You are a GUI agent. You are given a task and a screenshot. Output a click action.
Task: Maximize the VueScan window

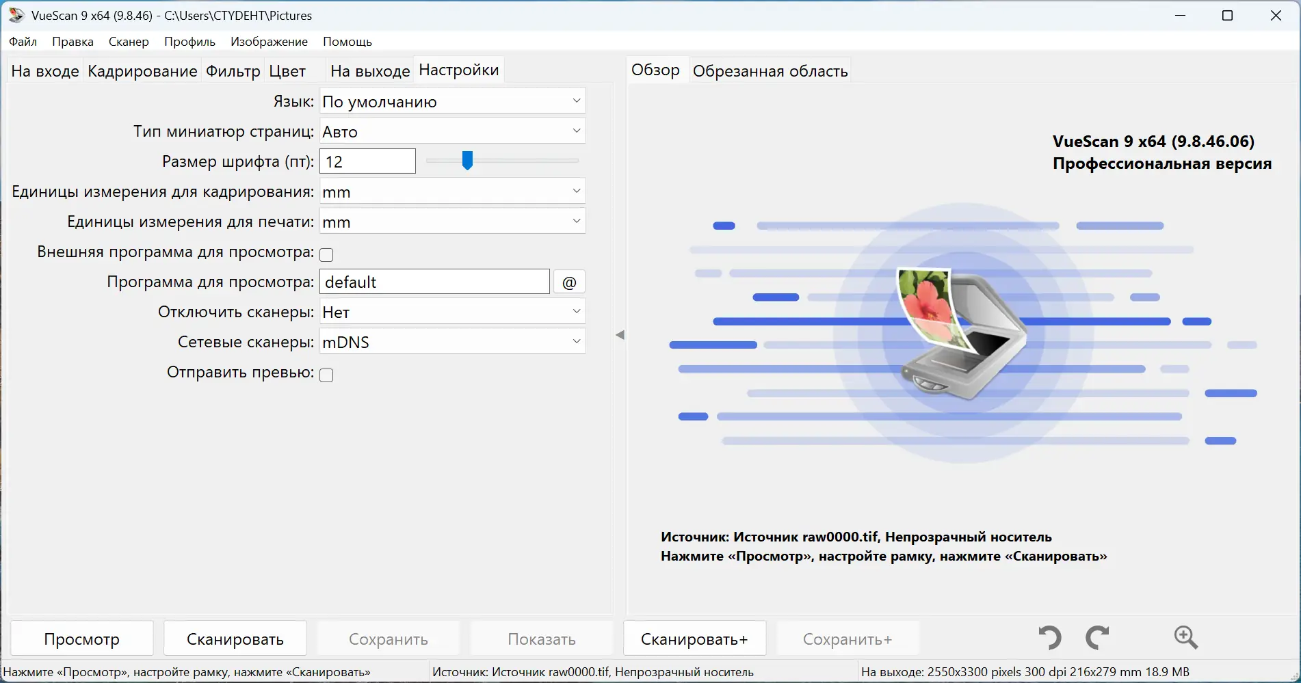tap(1227, 15)
